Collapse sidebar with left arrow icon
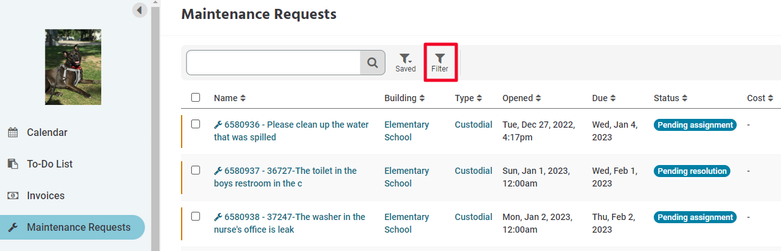The image size is (781, 251). 140,10
